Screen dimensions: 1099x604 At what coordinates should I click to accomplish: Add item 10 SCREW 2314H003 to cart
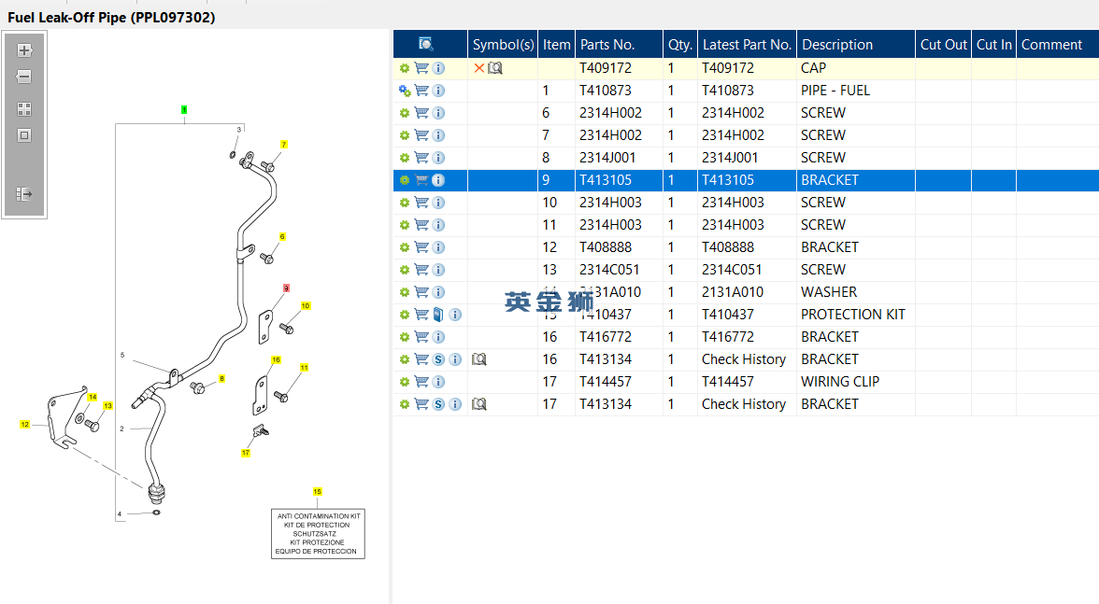coord(421,203)
